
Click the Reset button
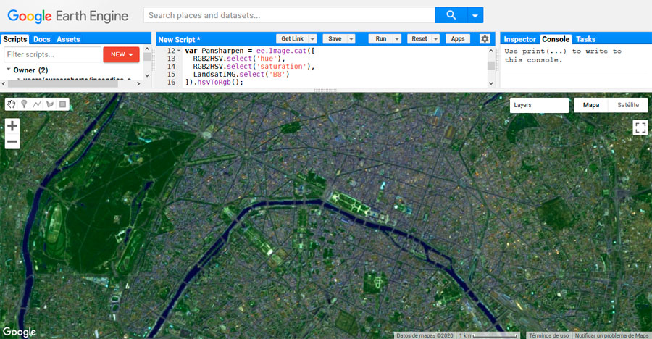point(419,38)
